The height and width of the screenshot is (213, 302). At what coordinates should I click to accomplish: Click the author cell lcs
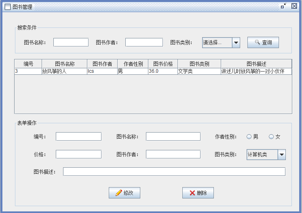pyautogui.click(x=102, y=71)
